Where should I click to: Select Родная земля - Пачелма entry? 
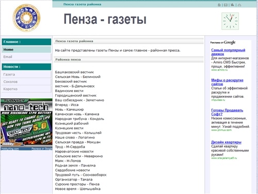(x=75, y=166)
